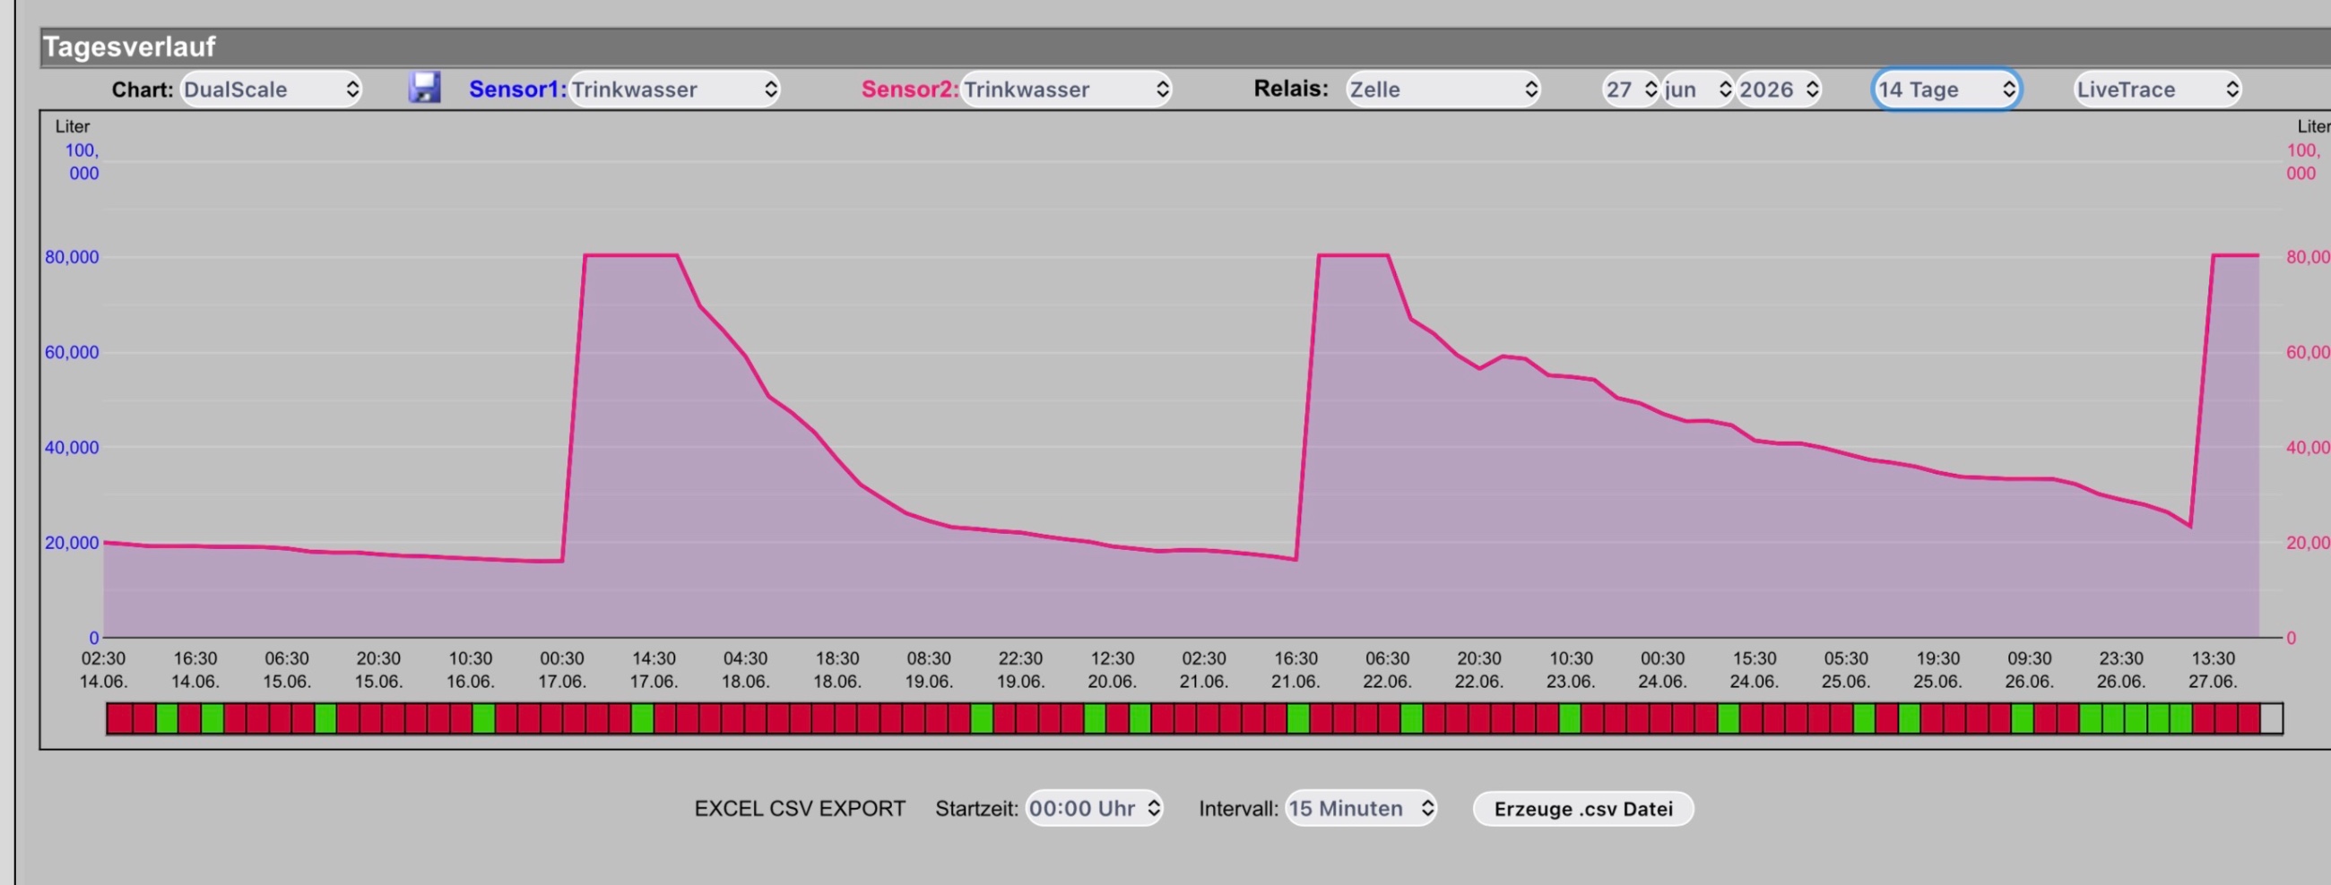Viewport: 2331px width, 885px height.
Task: Click the blue 100,000 left axis value
Action: tap(82, 162)
